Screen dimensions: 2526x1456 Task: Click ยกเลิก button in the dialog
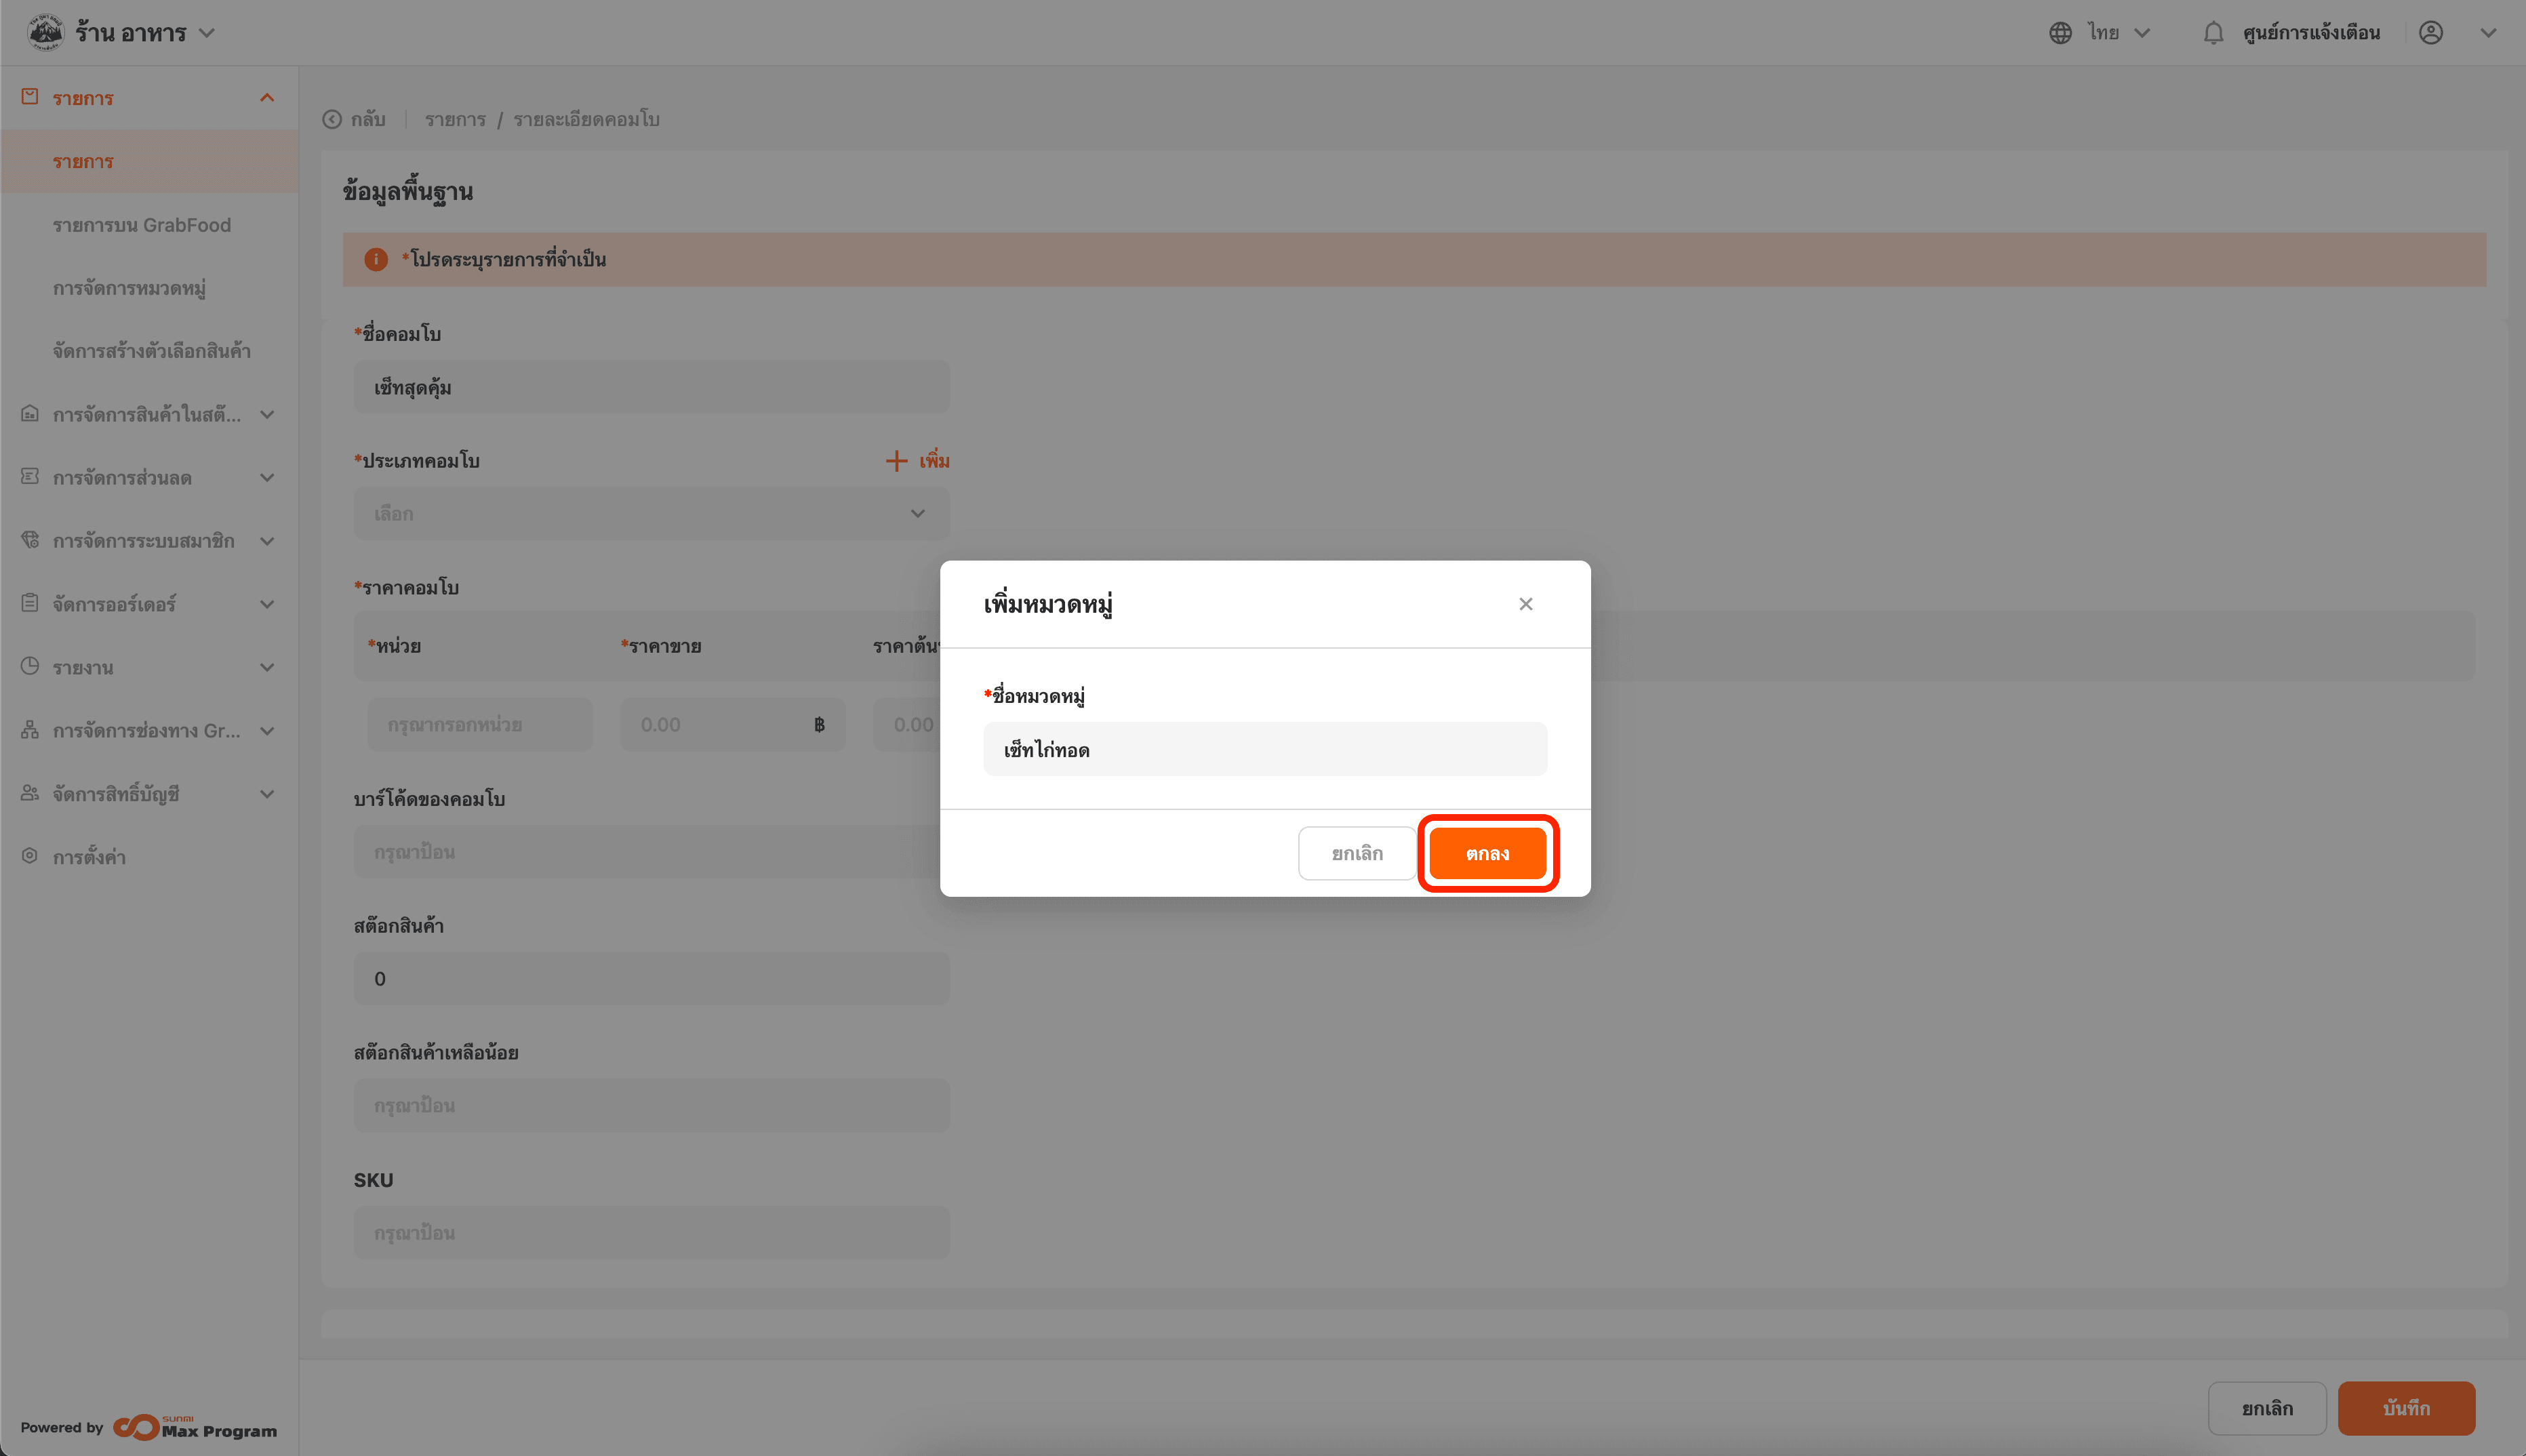click(1356, 853)
